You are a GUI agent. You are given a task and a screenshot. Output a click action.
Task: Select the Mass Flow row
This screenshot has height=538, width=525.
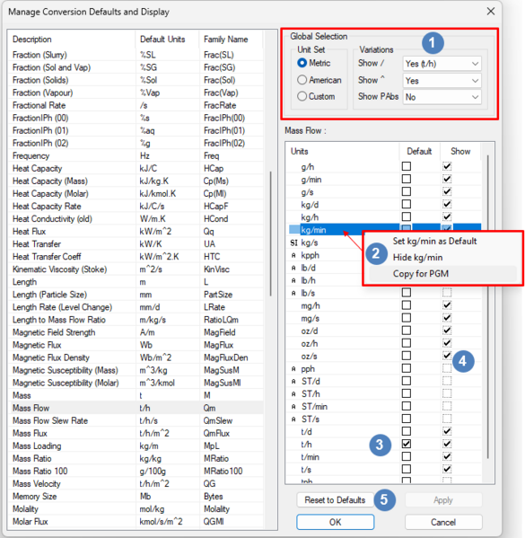pos(136,408)
